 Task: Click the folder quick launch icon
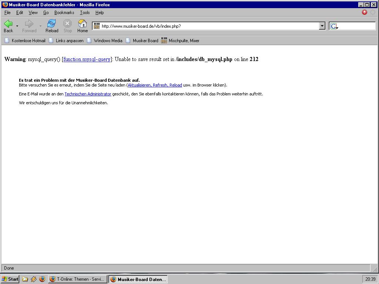[x=25, y=279]
